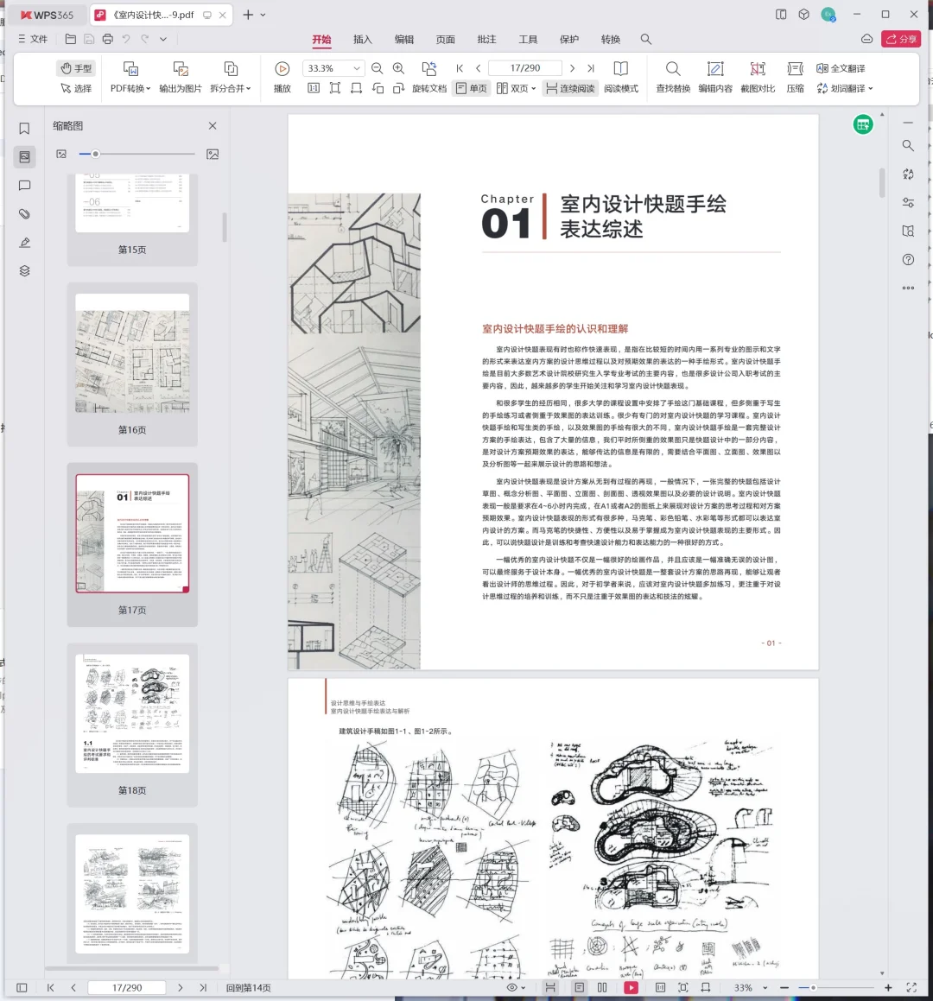
Task: Adjust the thumbnail size slider
Action: 95,154
